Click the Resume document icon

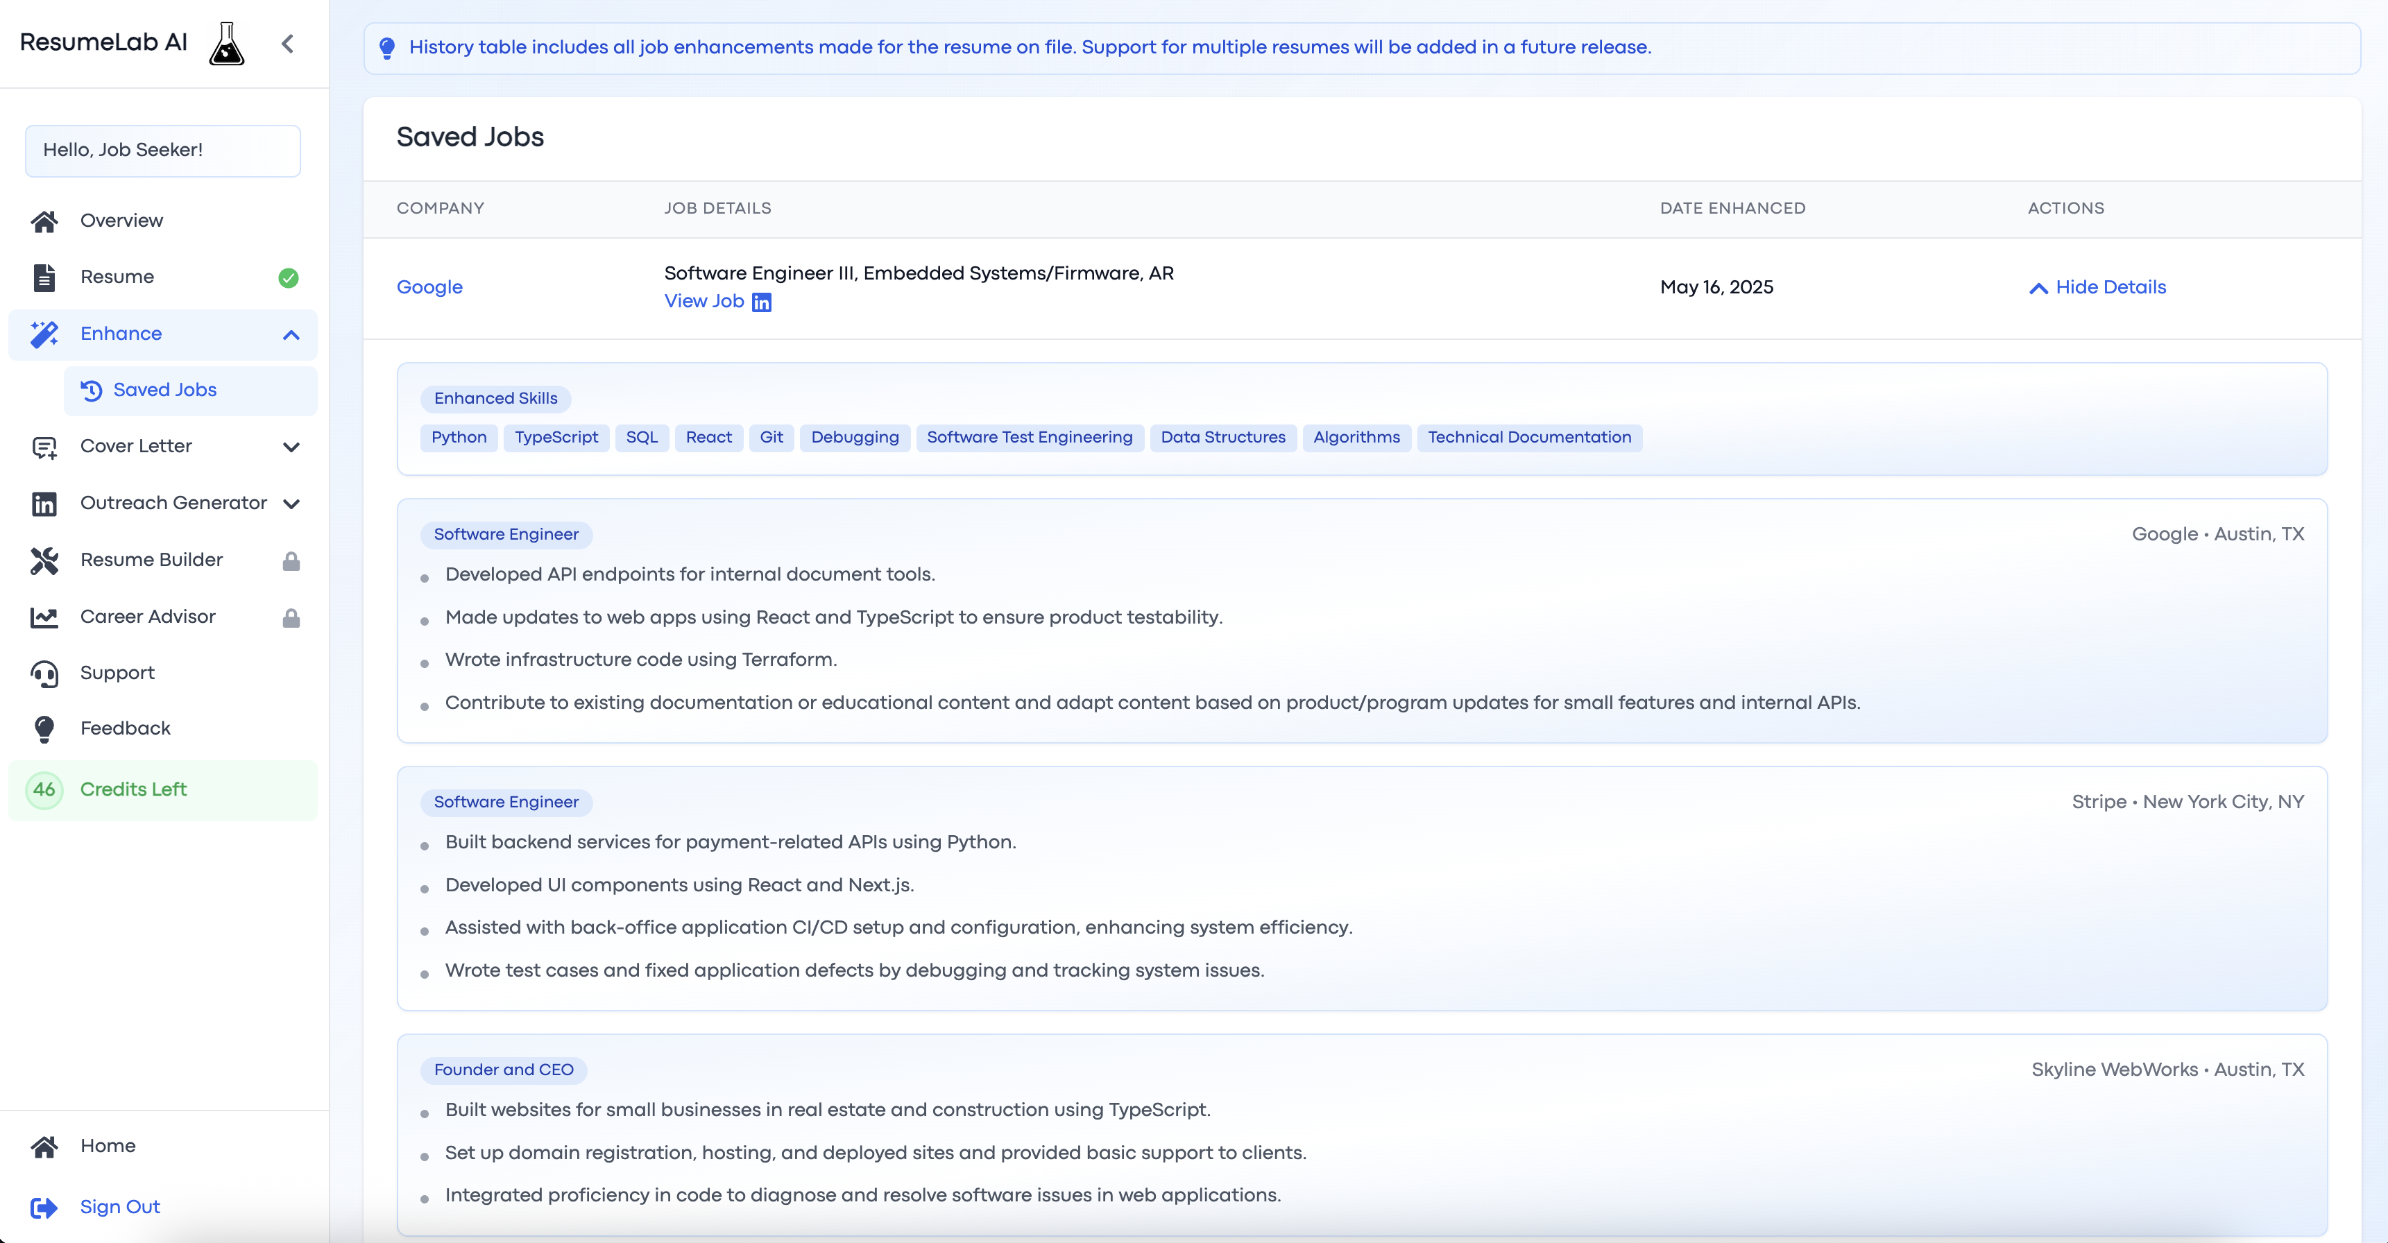coord(44,277)
